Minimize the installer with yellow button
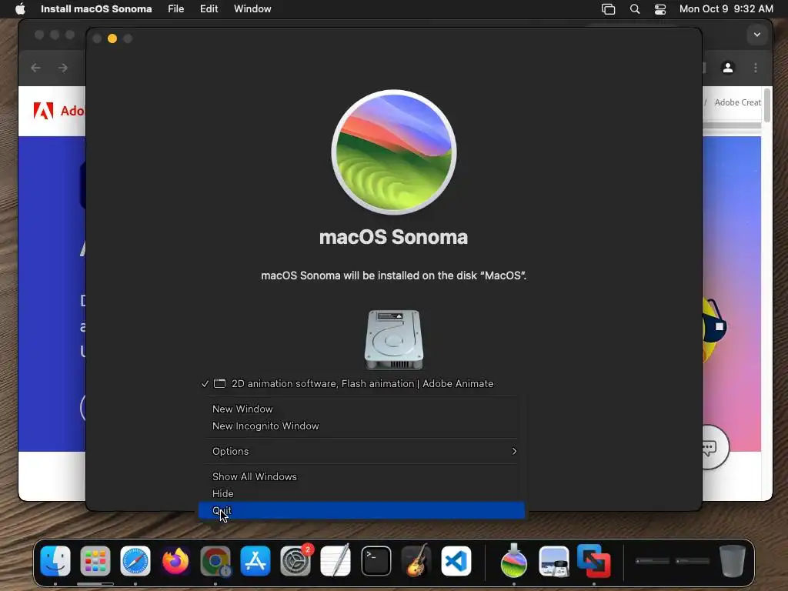788x591 pixels. pyautogui.click(x=112, y=38)
